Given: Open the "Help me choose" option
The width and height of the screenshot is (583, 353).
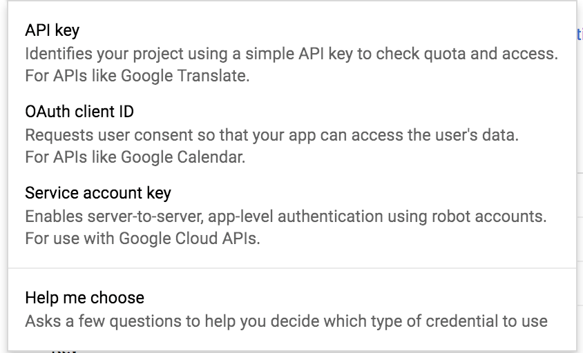Looking at the screenshot, I should (x=84, y=298).
